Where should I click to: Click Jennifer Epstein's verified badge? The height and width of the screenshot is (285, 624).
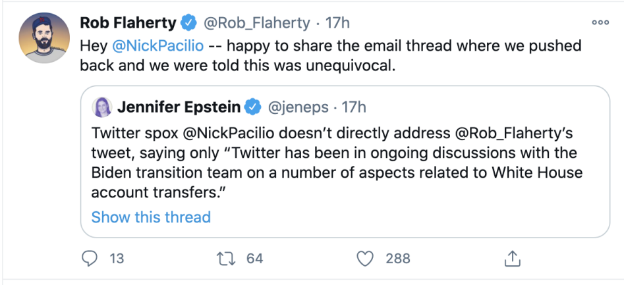(x=252, y=106)
